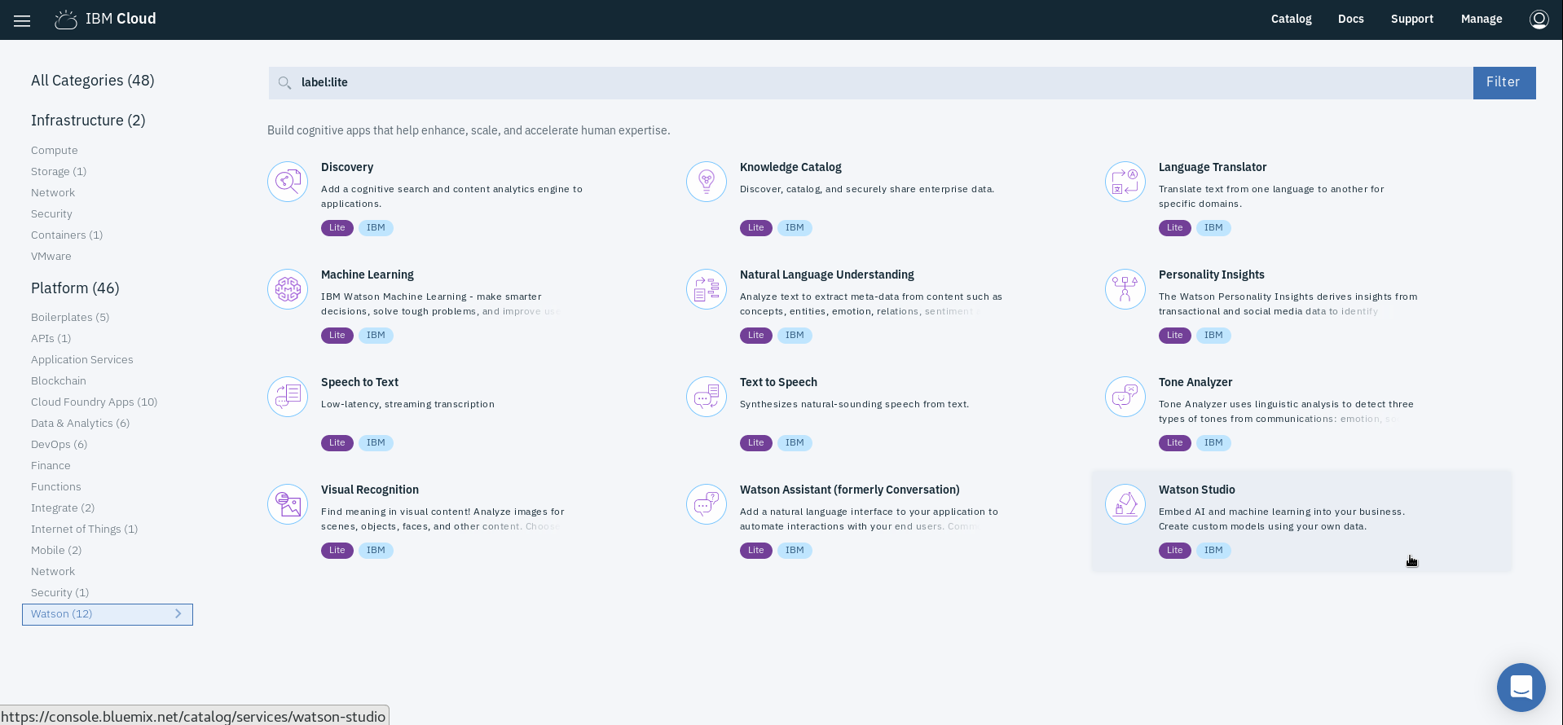Viewport: 1563px width, 725px height.
Task: Open the Visual Recognition title link
Action: click(370, 490)
